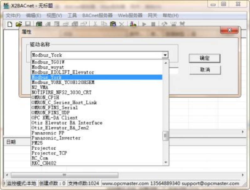250x190 pixels.
Task: Click the 取消 button
Action: click(x=205, y=70)
